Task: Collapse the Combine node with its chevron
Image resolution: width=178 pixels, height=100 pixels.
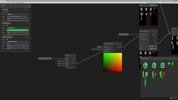Action: pyautogui.click(x=70, y=68)
